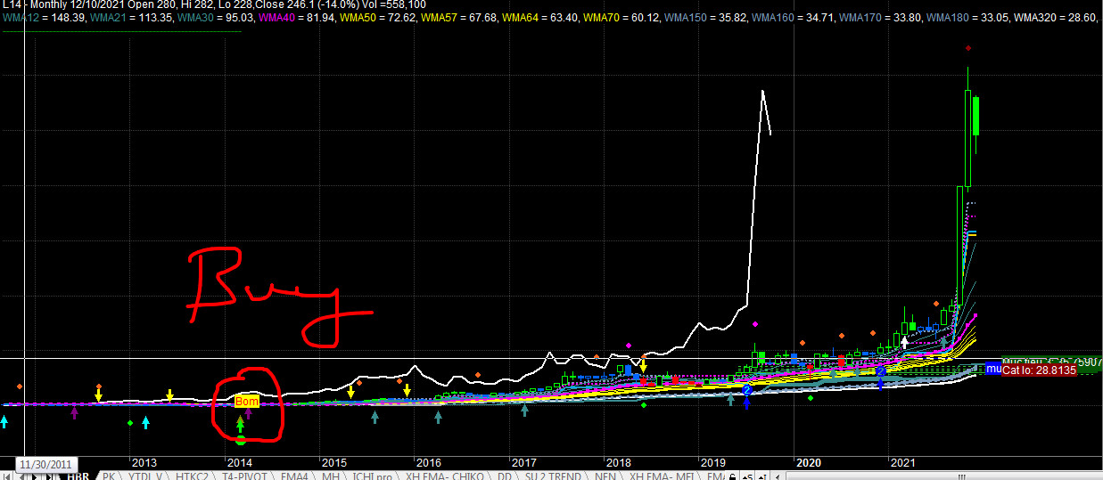1103x480 pixels.
Task: Open the XH EMA- CHIKO sheet tab
Action: (x=443, y=476)
